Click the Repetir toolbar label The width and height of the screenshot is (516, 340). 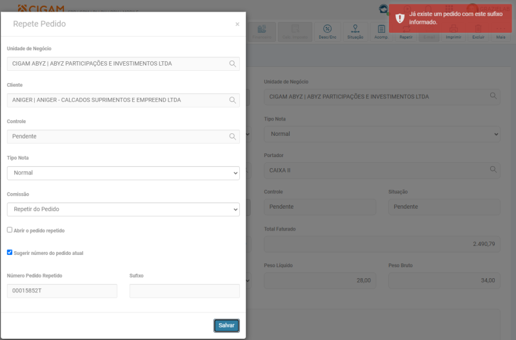point(406,37)
